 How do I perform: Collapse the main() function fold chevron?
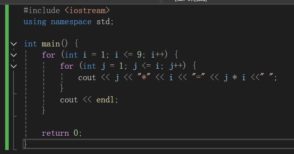tap(13, 44)
